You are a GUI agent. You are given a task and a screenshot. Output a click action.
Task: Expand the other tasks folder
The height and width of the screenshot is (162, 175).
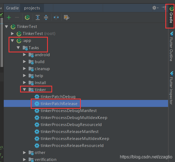[24, 153]
